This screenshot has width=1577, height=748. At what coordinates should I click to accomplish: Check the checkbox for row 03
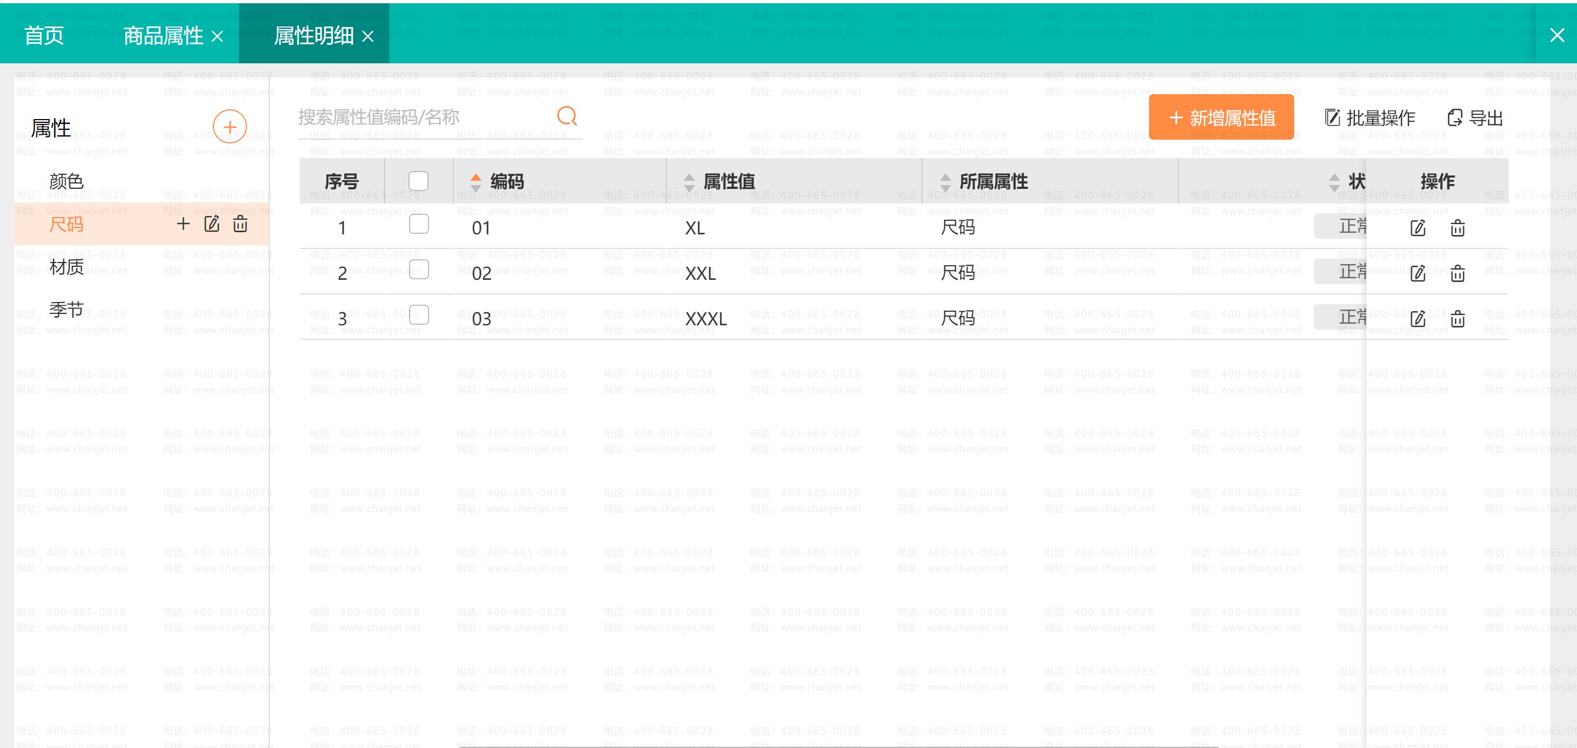(418, 314)
